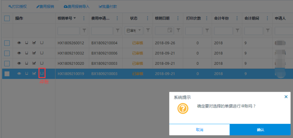Close the 系统提示 dialog with the X

pos(286,97)
